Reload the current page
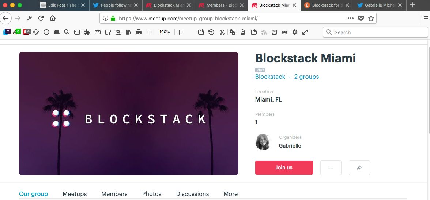The image size is (430, 200). 41,18
